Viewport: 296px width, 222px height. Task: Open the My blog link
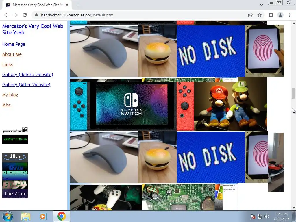(10, 95)
